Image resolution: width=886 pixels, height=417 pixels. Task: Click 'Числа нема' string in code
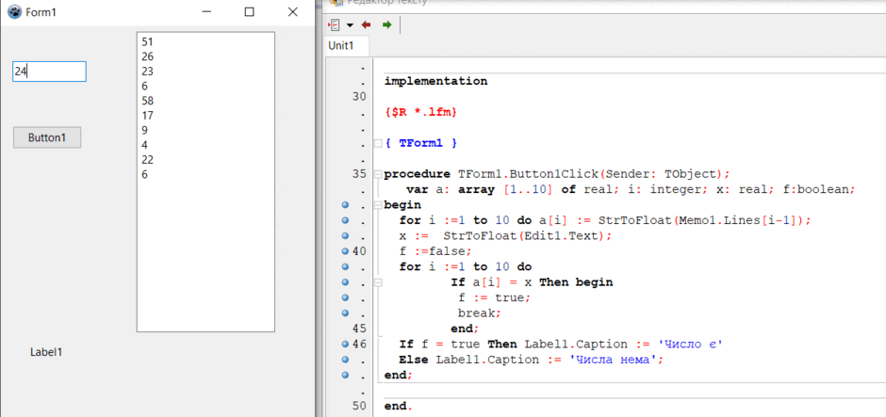(x=611, y=360)
